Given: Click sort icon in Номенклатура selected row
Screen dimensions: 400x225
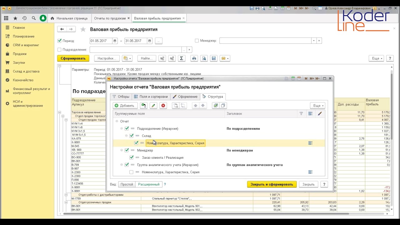Looking at the screenshot, I should click(x=310, y=143).
